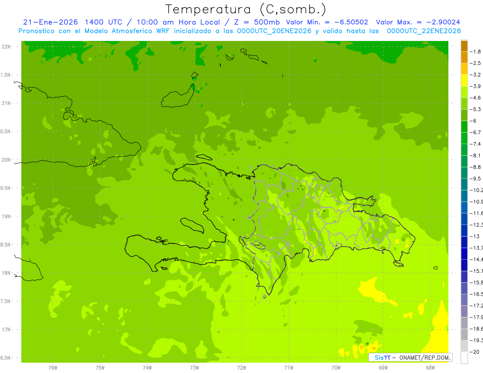Click the '22N' latitude axis label
This screenshot has height=373, width=483.
6,47
